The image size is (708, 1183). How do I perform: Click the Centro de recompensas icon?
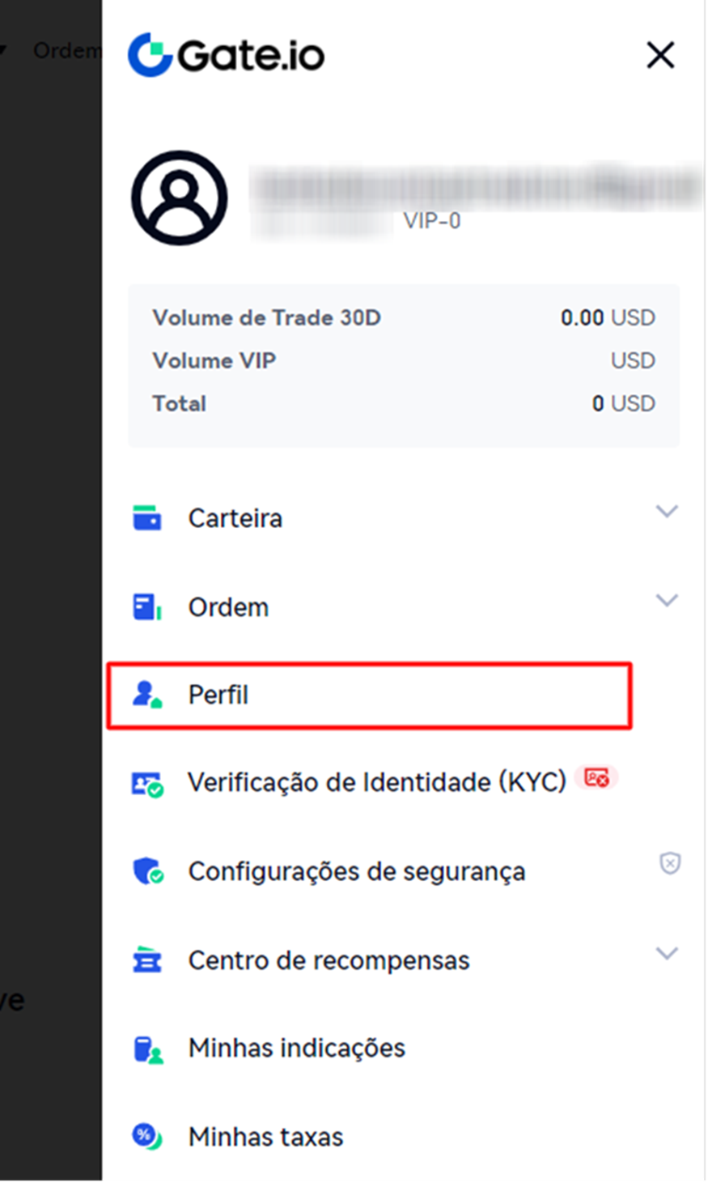tap(147, 960)
